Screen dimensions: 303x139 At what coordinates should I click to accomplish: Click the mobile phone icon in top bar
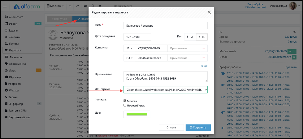click(93, 6)
